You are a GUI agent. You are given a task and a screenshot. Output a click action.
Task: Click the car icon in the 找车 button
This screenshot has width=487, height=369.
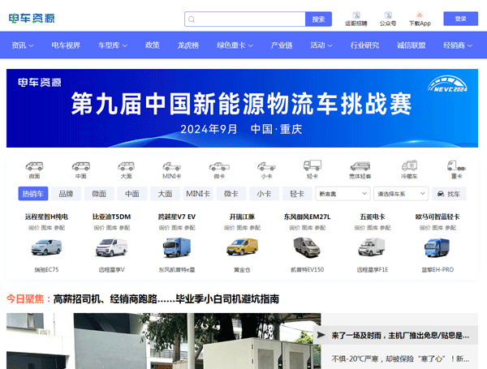pyautogui.click(x=441, y=194)
